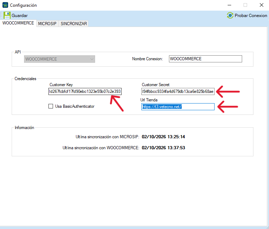
Task: Click the Nombre Conexion input field
Action: pos(205,59)
